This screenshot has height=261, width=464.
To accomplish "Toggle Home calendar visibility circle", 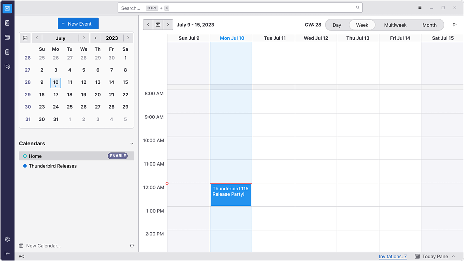I will (25, 156).
